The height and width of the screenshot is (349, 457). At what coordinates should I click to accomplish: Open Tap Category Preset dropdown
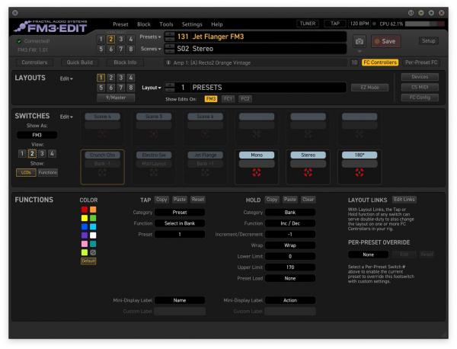(x=180, y=213)
